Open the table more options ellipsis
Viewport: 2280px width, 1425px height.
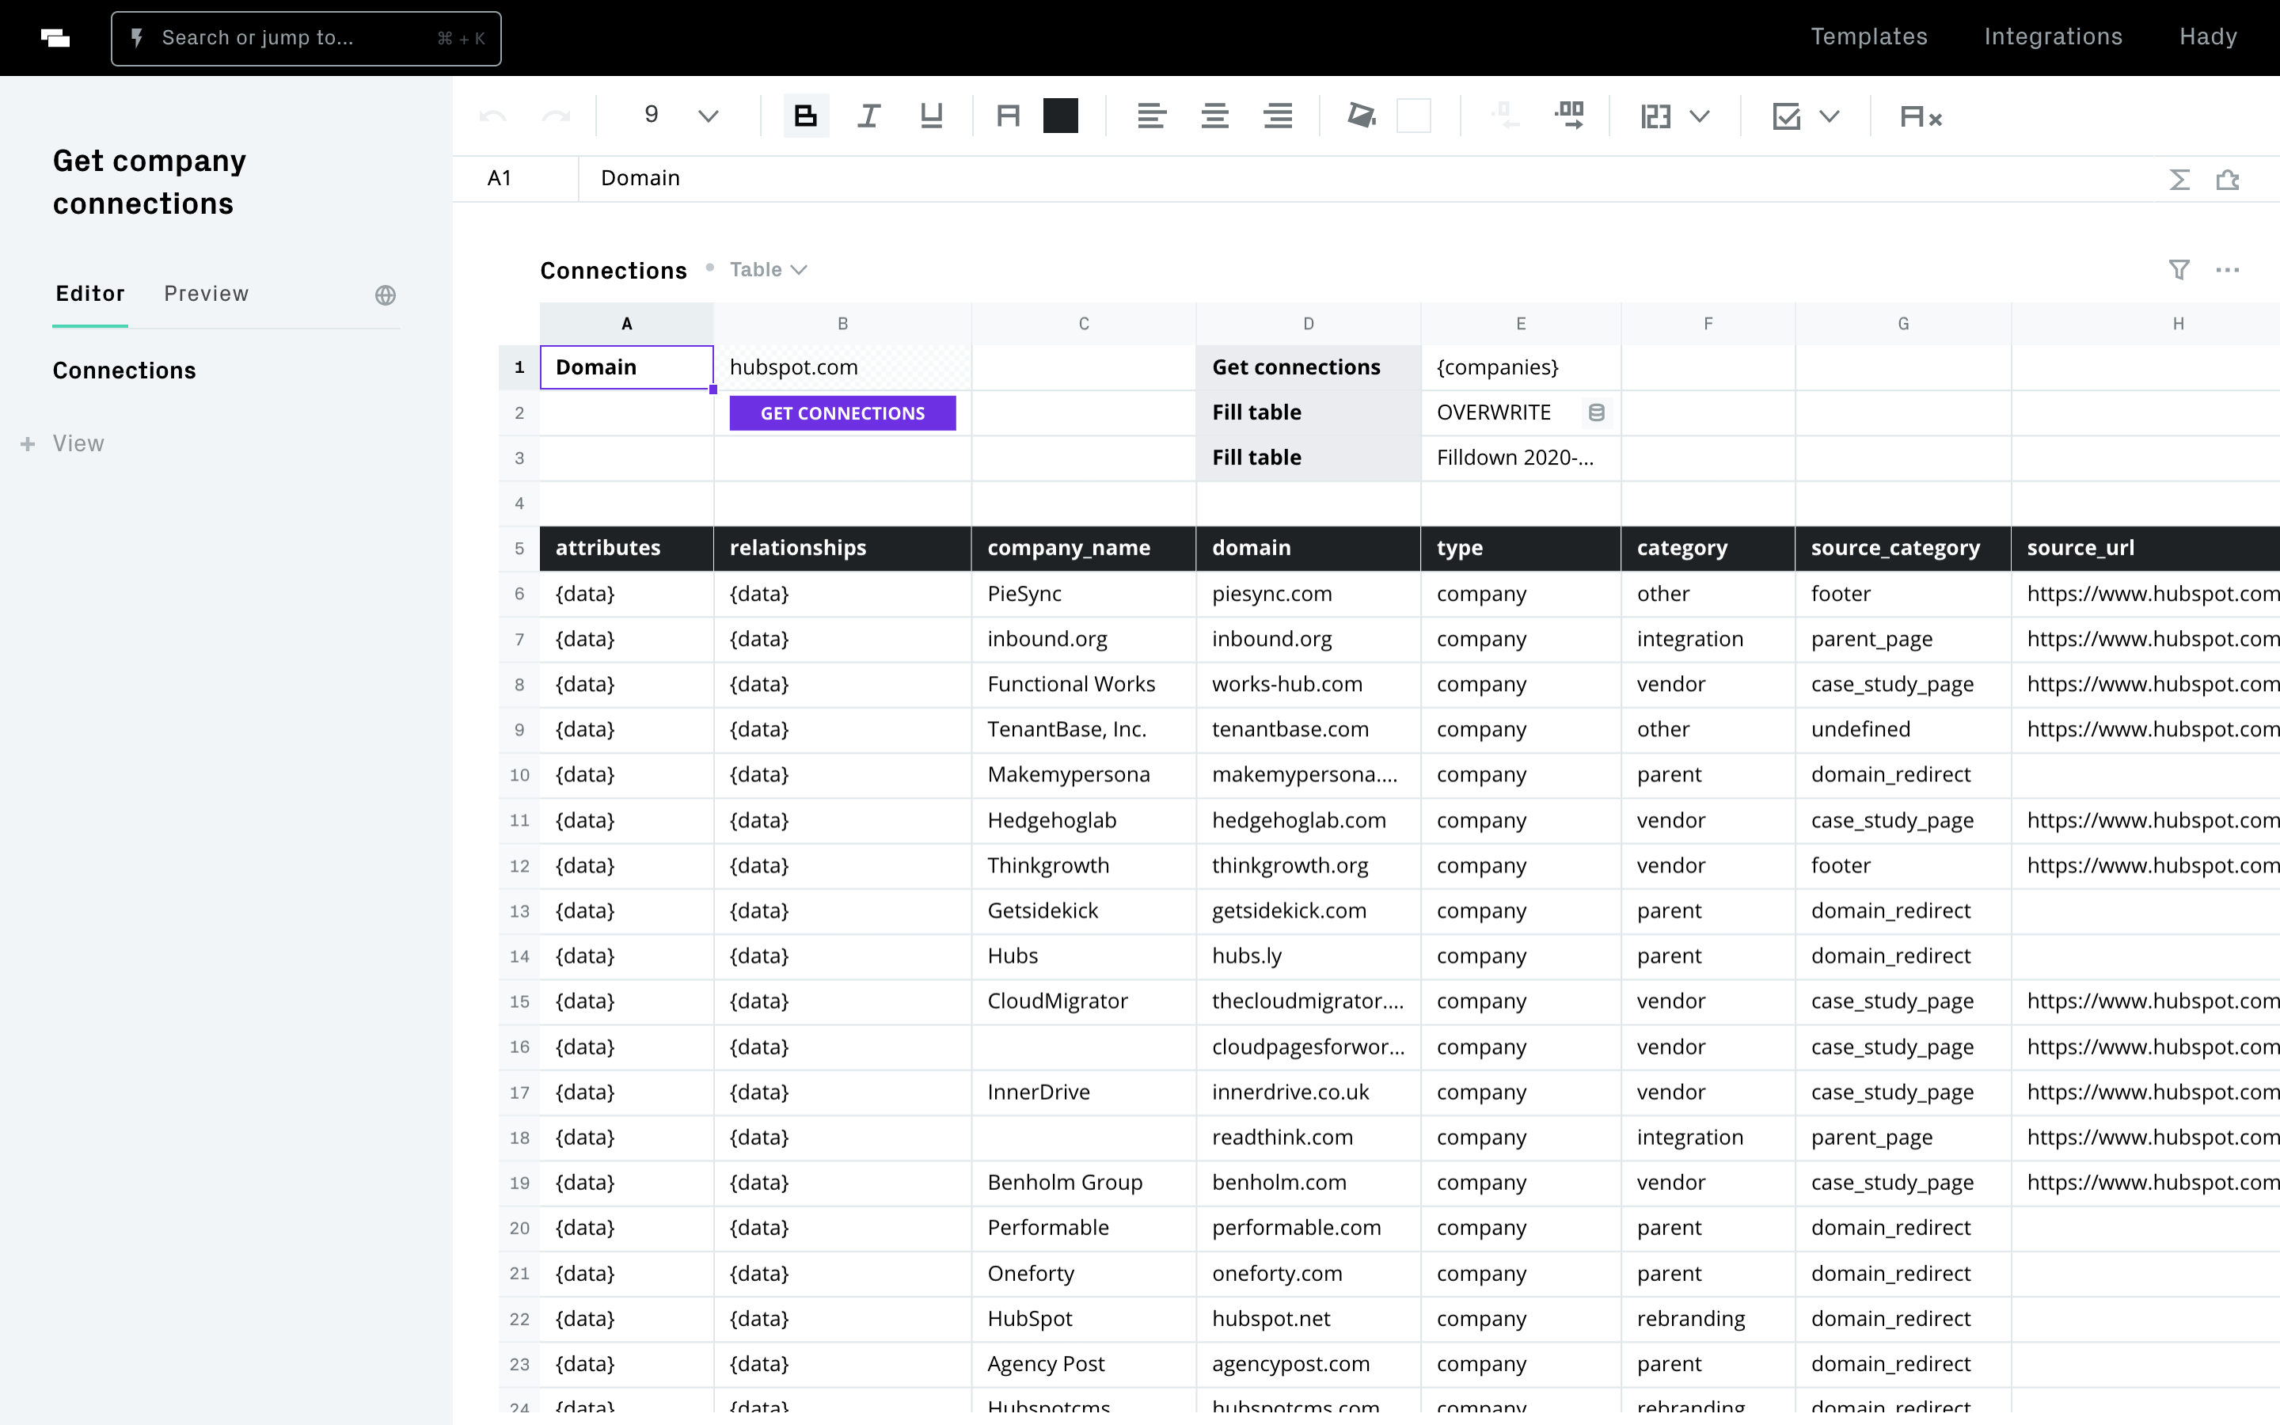pyautogui.click(x=2227, y=271)
